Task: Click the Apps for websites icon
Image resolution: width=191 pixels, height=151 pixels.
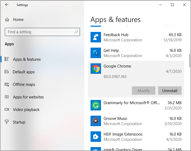Action: coord(7,97)
